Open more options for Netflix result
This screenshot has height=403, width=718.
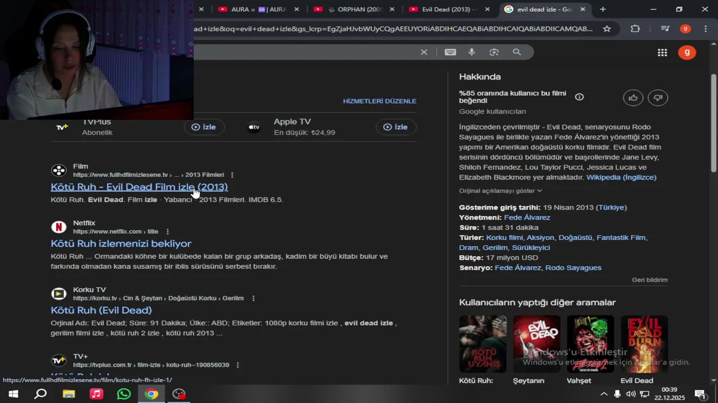coord(167,232)
